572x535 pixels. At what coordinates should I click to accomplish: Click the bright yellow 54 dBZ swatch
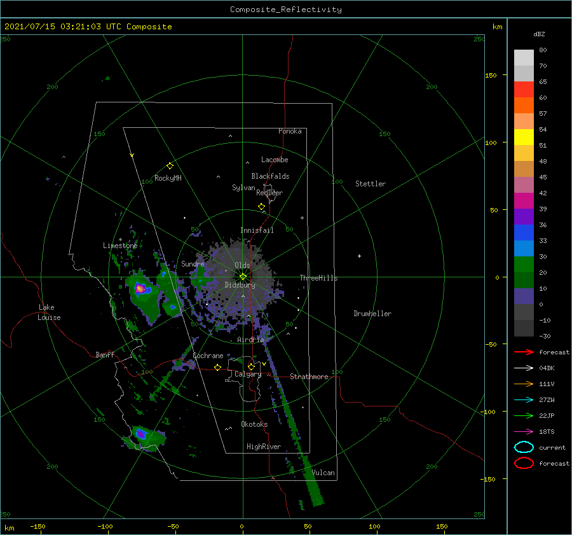coord(524,137)
